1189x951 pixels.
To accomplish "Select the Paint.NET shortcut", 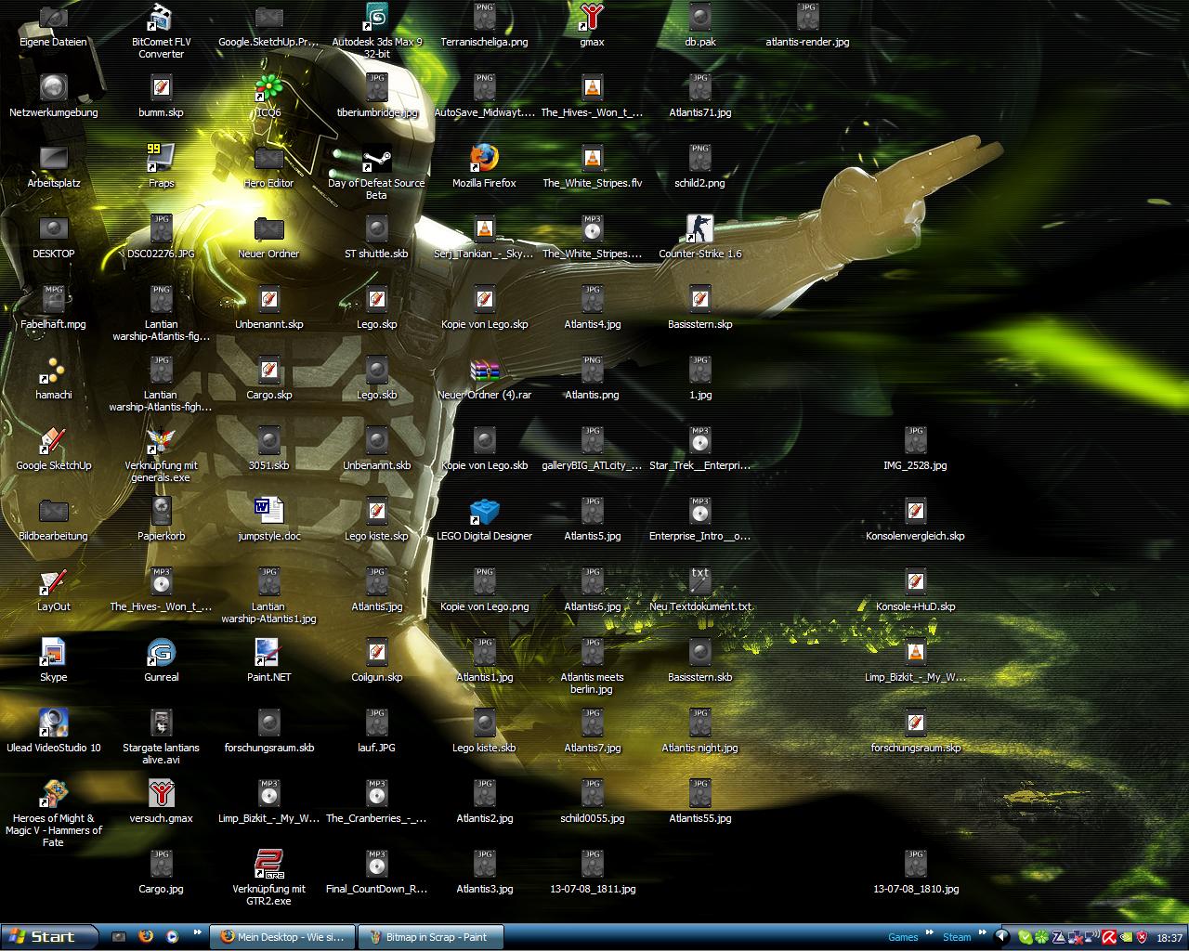I will point(268,653).
